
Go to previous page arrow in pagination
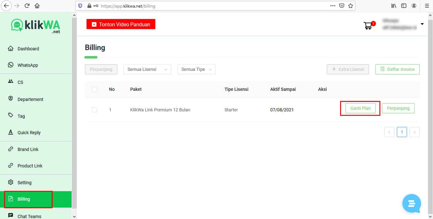[389, 132]
